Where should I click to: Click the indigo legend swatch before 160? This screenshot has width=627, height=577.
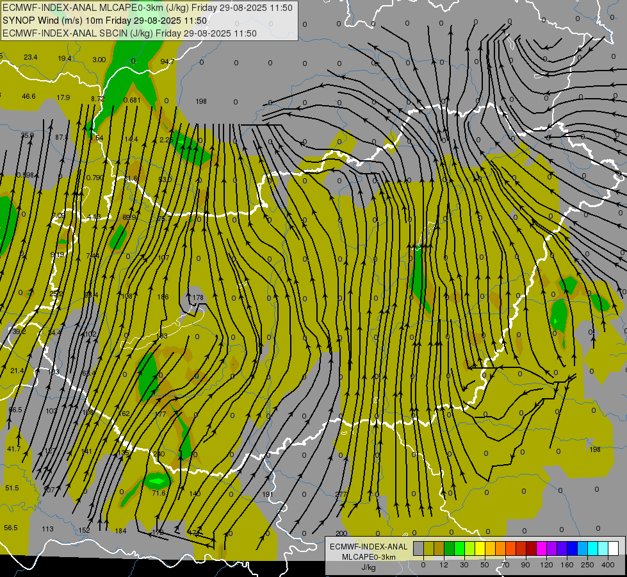point(562,549)
